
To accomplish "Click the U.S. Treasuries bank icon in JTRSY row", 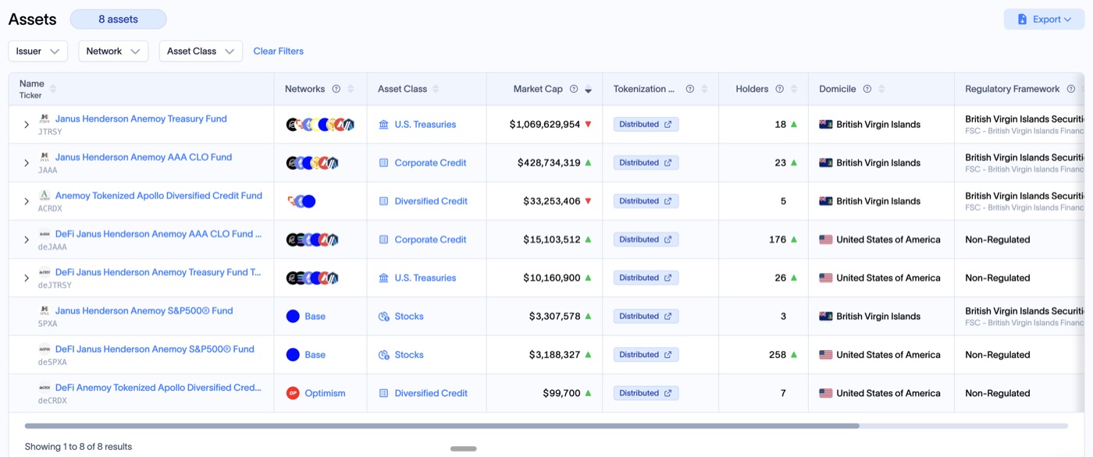I will click(x=383, y=124).
